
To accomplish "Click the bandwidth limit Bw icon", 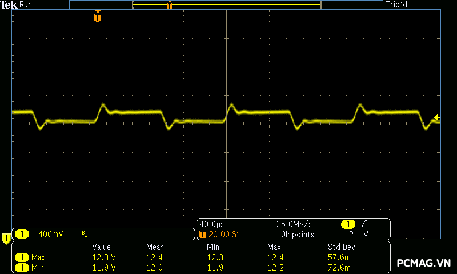I will coord(85,234).
